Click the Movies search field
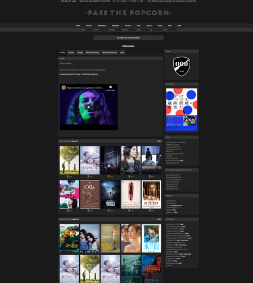The width and height of the screenshot is (253, 283). [87, 30]
